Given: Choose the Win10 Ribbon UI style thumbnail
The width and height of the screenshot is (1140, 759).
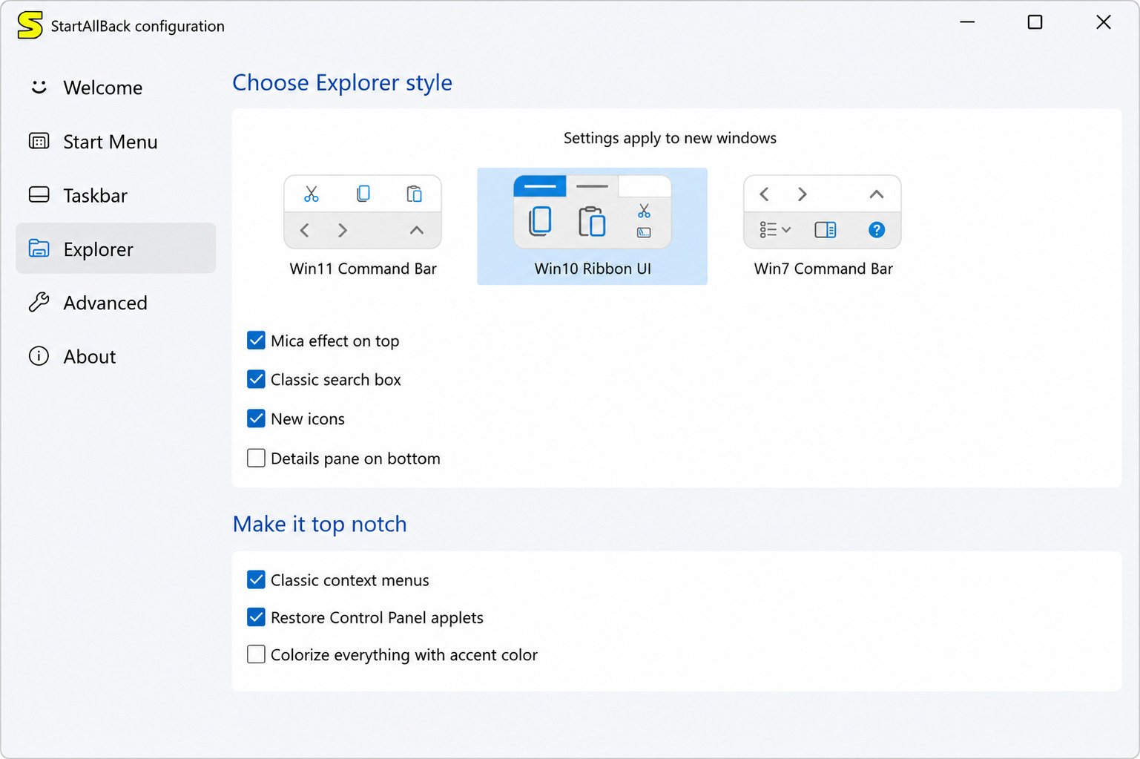Looking at the screenshot, I should click(x=592, y=212).
